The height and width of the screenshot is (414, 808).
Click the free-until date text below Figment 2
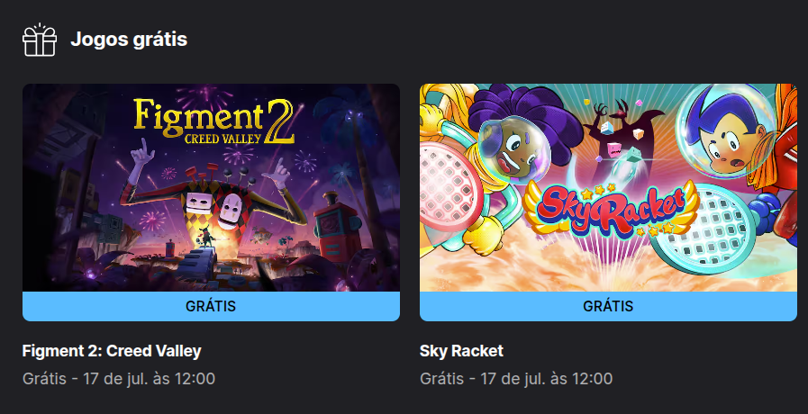pos(119,379)
